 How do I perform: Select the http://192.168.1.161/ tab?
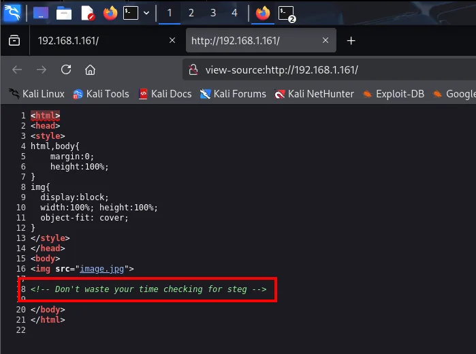(261, 40)
